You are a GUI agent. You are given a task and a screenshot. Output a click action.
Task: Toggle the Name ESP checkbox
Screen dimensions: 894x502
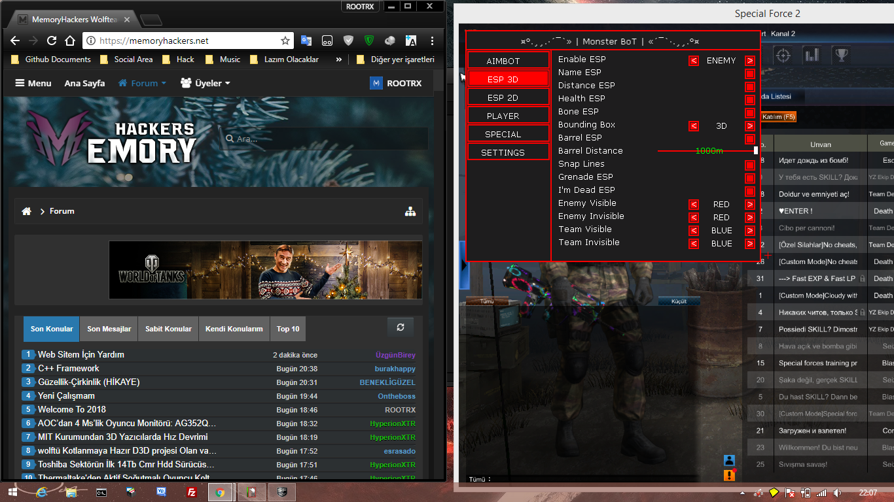point(750,73)
